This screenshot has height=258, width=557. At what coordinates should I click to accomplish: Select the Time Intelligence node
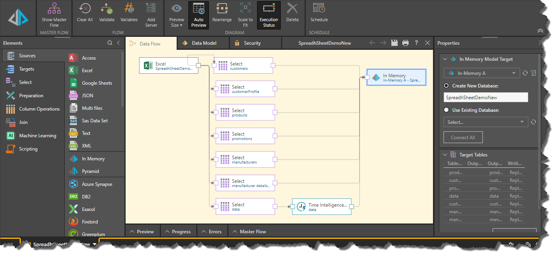[322, 207]
